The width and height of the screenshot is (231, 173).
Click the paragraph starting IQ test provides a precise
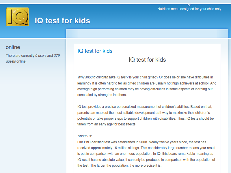pyautogui.click(x=146, y=116)
